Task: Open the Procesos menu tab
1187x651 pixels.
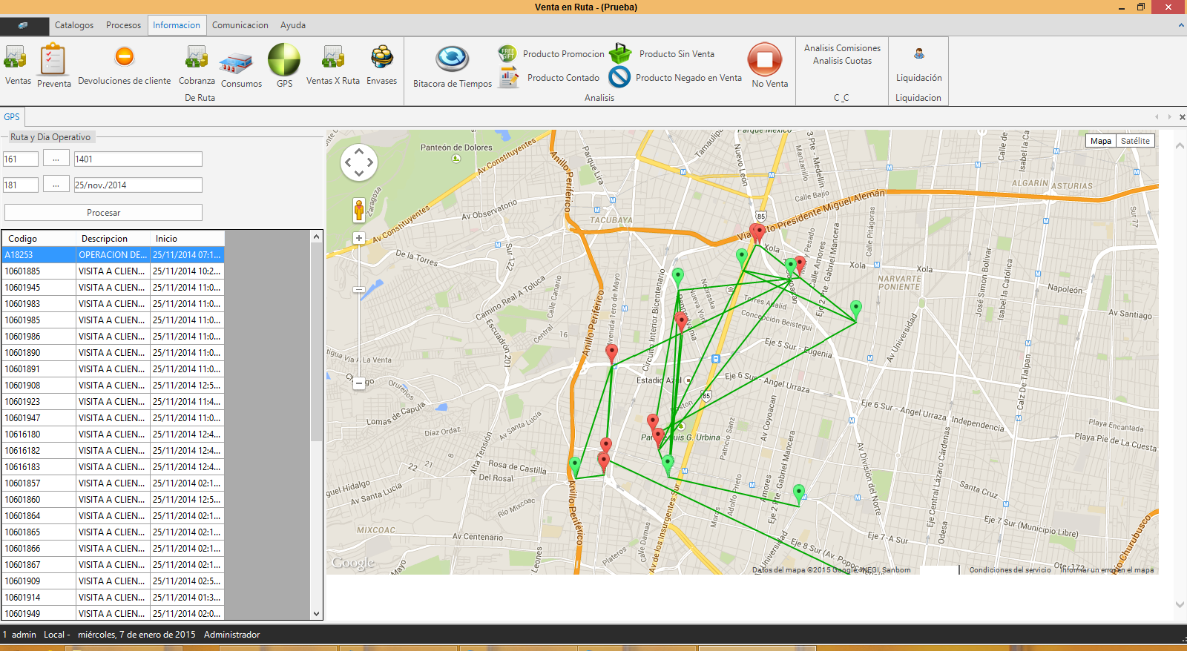Action: pyautogui.click(x=123, y=25)
